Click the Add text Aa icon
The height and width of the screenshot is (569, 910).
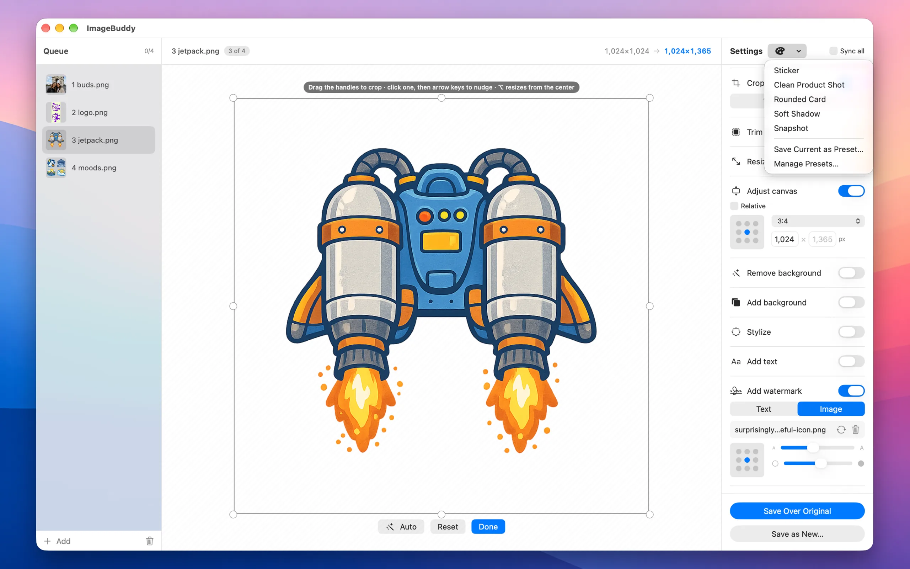pos(736,362)
